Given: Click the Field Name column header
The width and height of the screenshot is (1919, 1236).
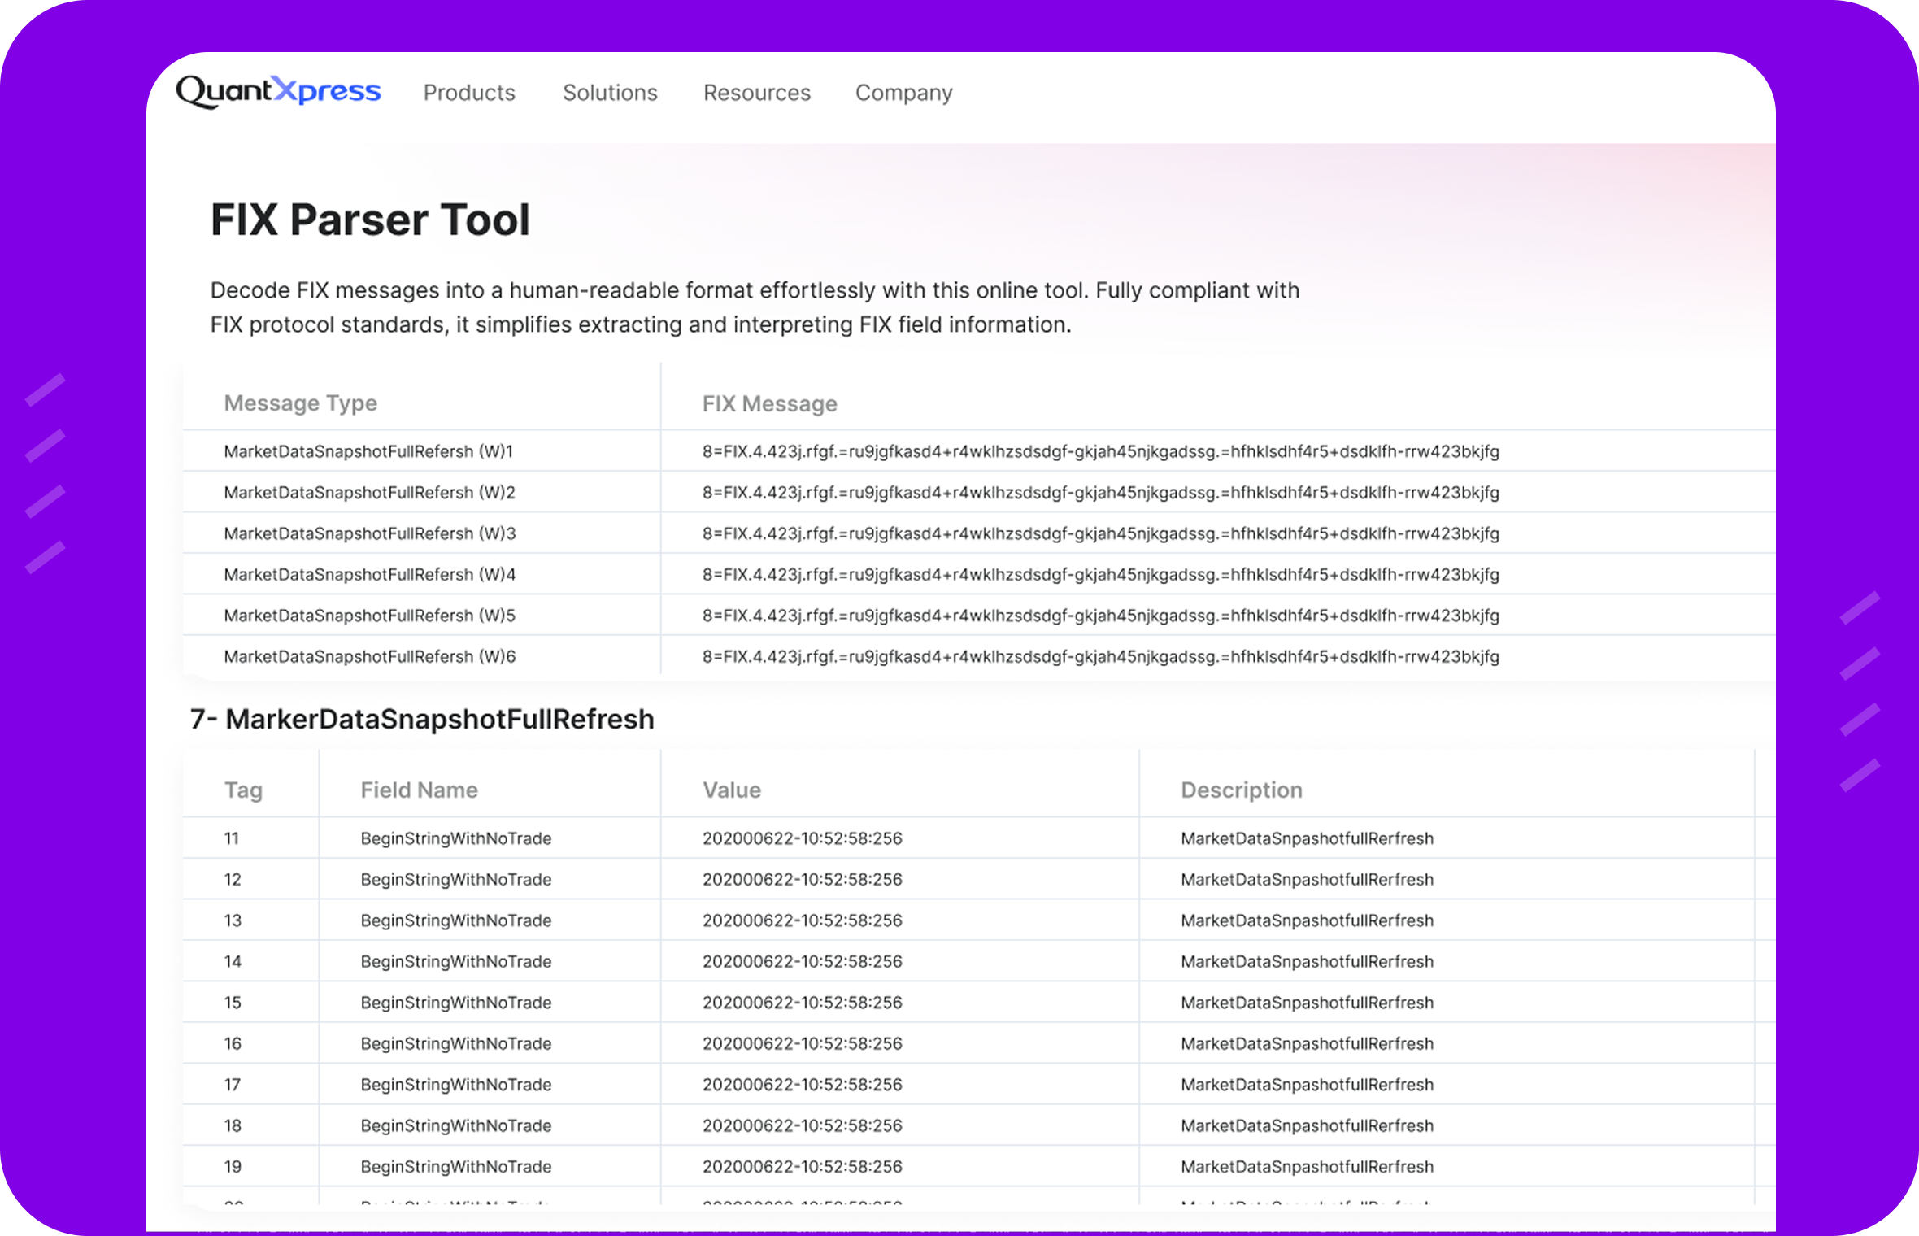Looking at the screenshot, I should [x=419, y=790].
